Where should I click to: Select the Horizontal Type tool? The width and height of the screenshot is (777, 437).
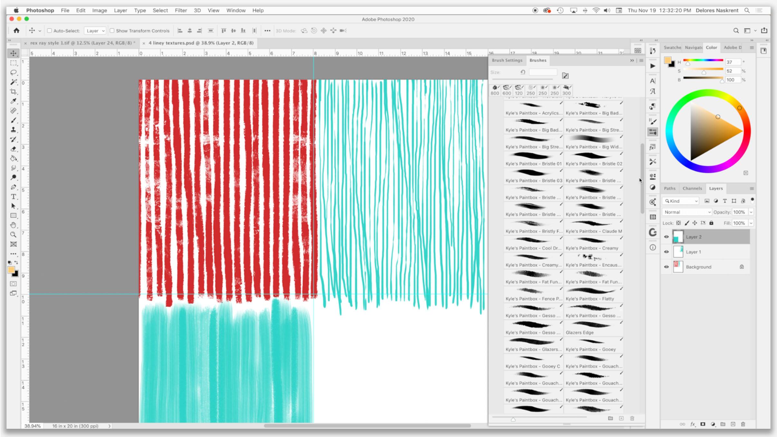click(13, 197)
